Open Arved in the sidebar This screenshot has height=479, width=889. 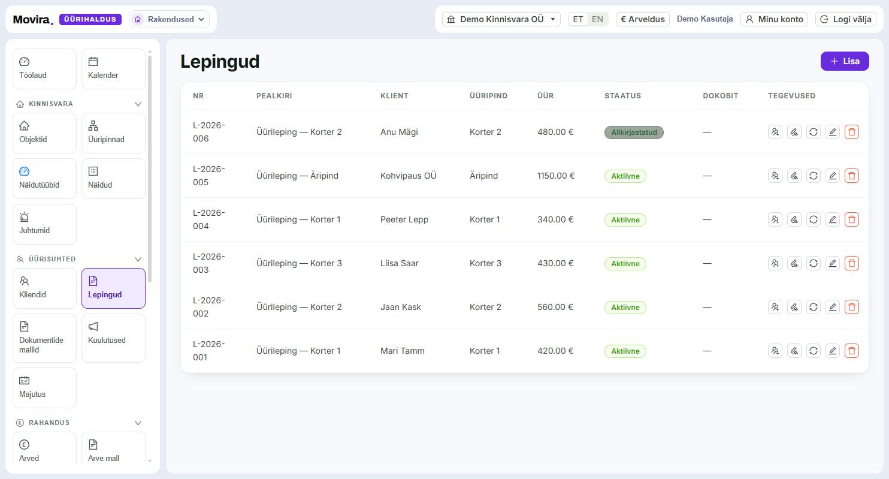pyautogui.click(x=44, y=448)
